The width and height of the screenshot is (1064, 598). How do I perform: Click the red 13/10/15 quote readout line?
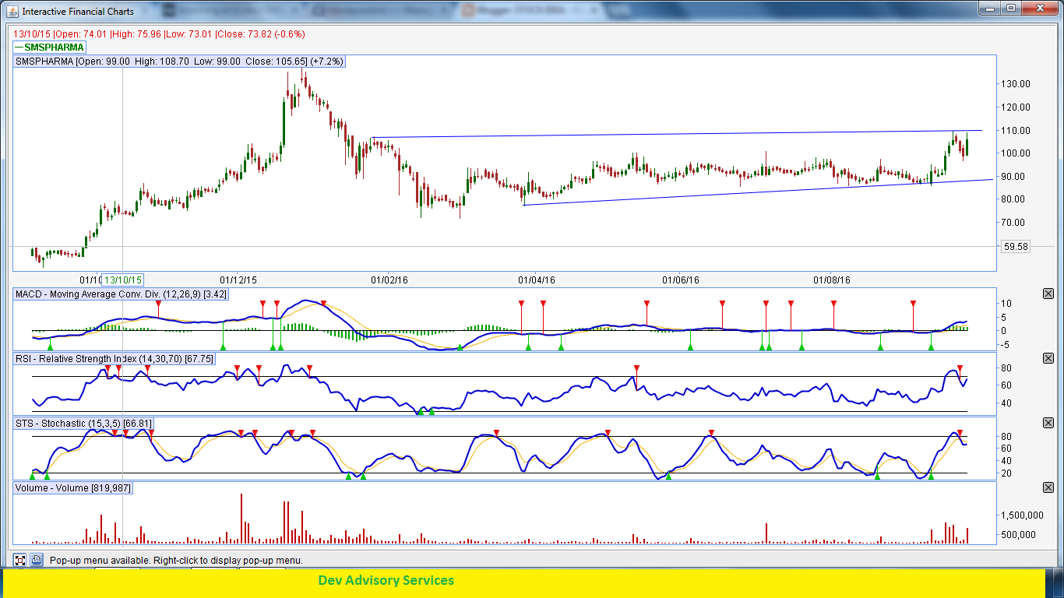[x=160, y=34]
